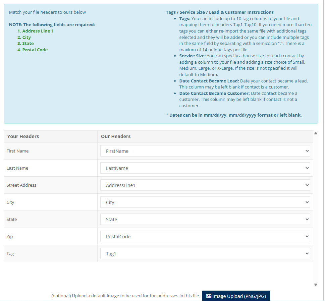The width and height of the screenshot is (325, 301).
Task: Click the "Last Name" row label
Action: pos(17,168)
